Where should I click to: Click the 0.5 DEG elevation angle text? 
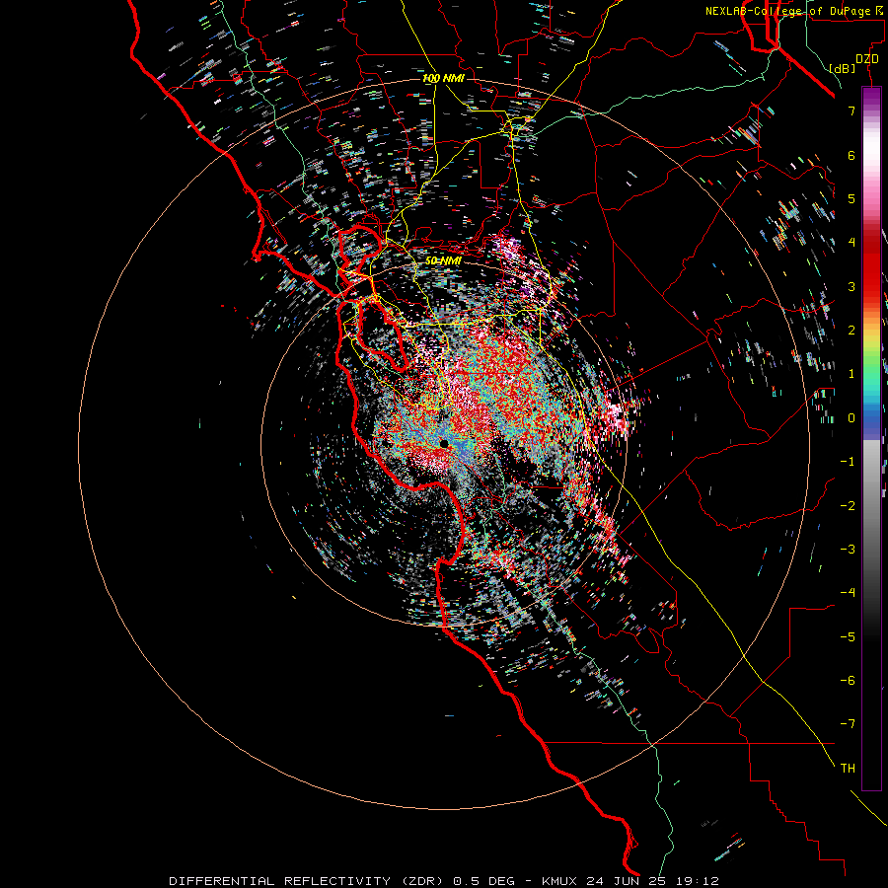(484, 881)
